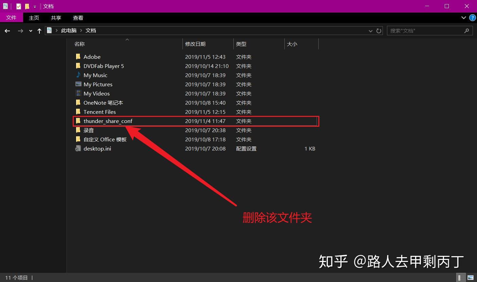
Task: Expand the address bar history dropdown
Action: click(x=370, y=31)
